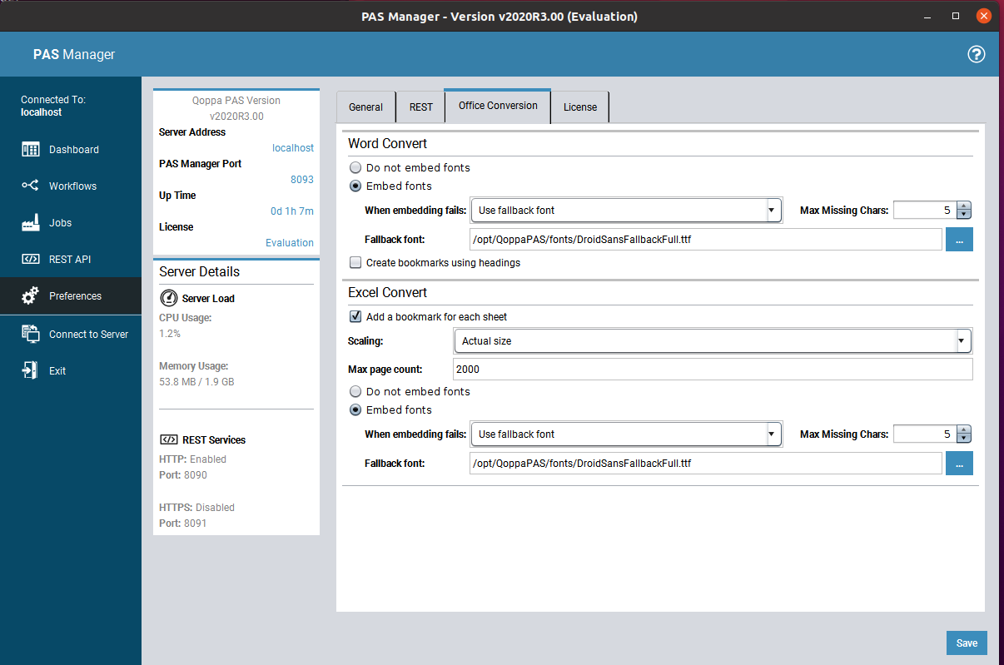Open the help question mark icon
The width and height of the screenshot is (1004, 665).
(x=977, y=54)
